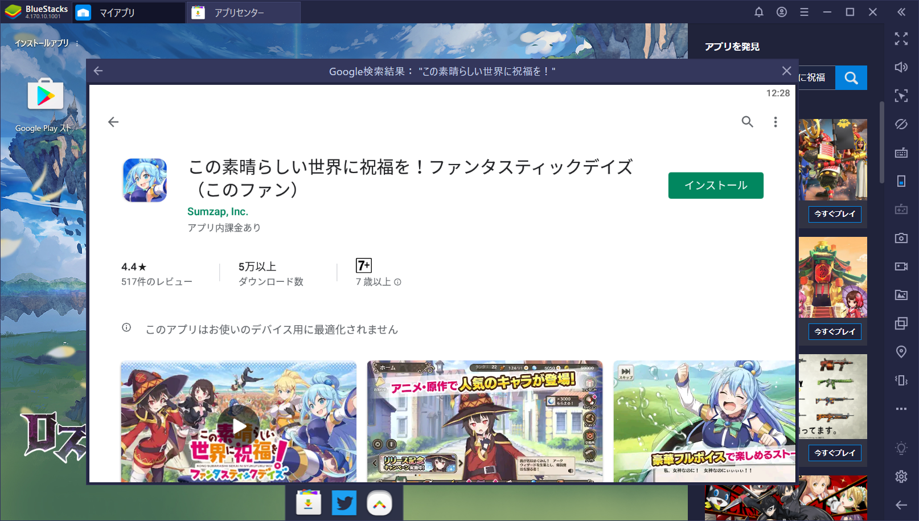The width and height of the screenshot is (919, 521).
Task: Open the BlueStacks account profile icon
Action: coord(782,12)
